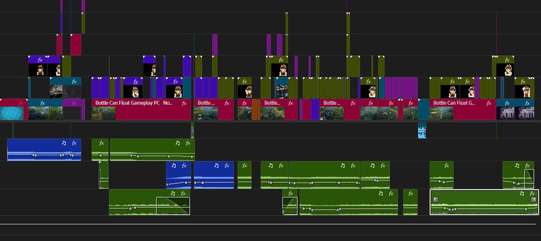Click keyframe near end of middle blue audio clip
541x241 pixels.
point(186,182)
